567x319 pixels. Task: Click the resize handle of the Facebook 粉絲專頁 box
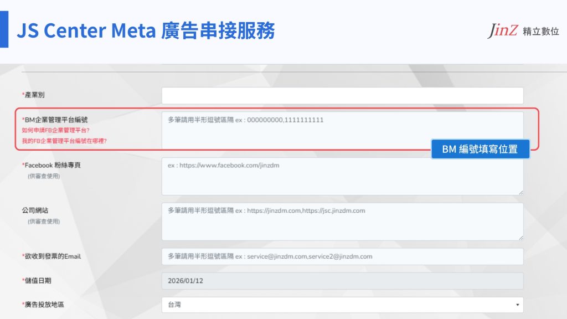click(520, 192)
